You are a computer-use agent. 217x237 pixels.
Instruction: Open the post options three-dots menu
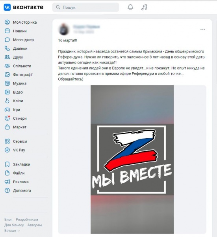(x=203, y=29)
